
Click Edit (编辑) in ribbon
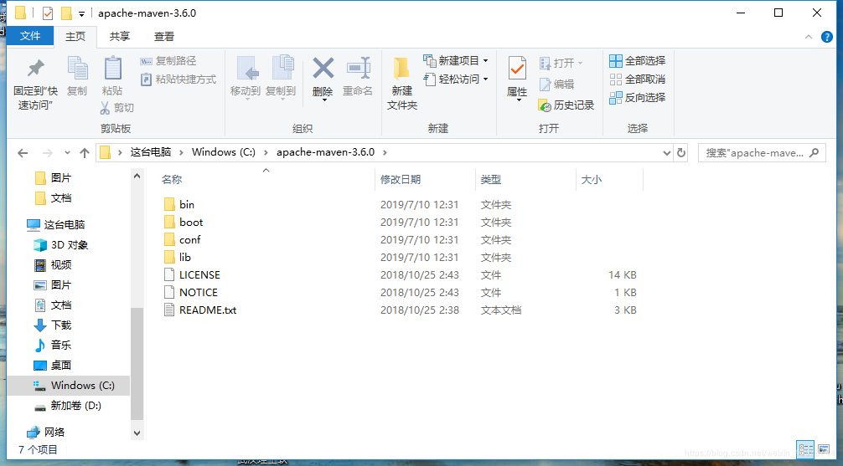click(557, 84)
